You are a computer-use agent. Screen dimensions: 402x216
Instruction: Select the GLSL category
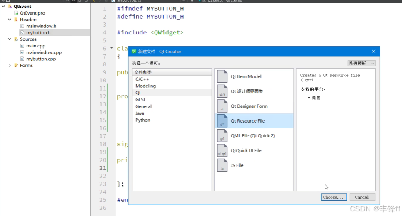(172, 99)
